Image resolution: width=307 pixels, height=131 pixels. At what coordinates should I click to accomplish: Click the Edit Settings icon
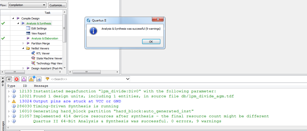(28, 28)
